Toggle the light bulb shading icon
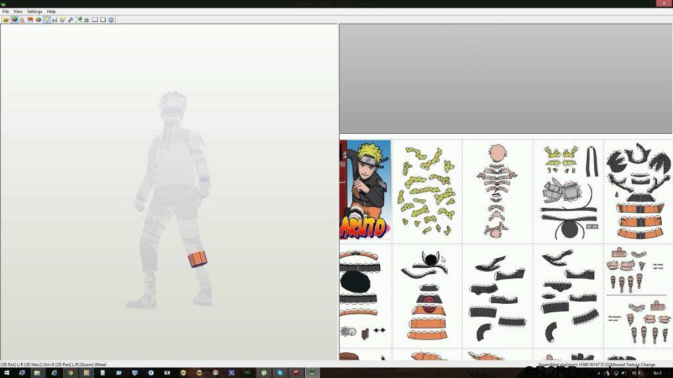Screen dimensions: 673x378 point(47,20)
